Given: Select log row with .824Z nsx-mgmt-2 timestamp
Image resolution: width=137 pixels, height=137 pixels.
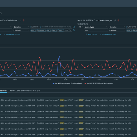Looking at the screenshot, I should pyautogui.click(x=68, y=135).
